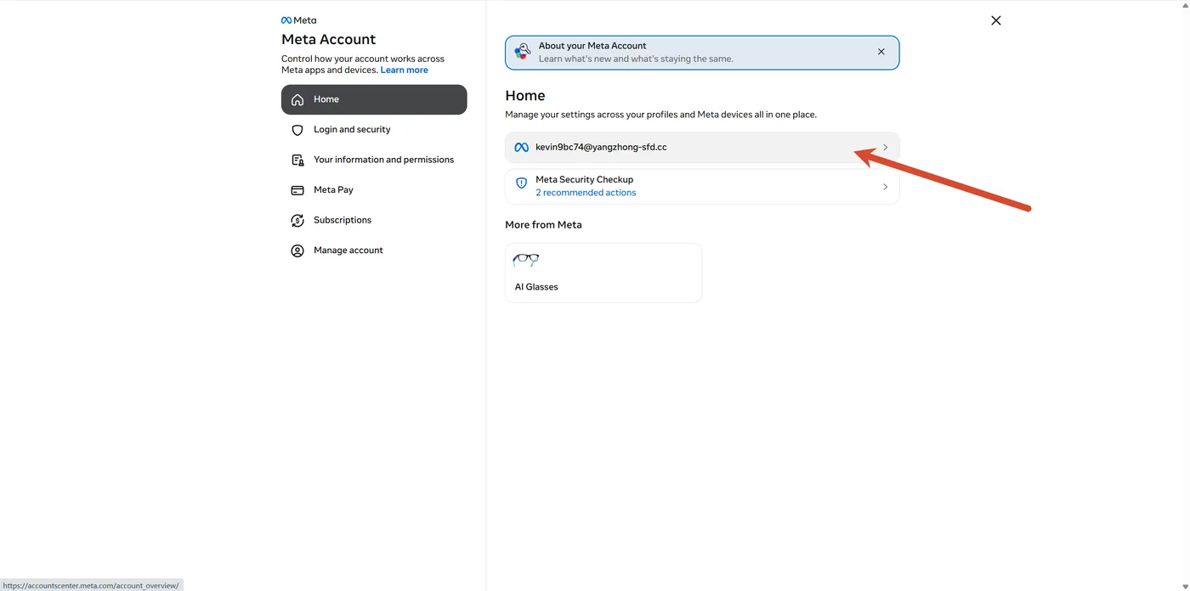Screen dimensions: 1190x591
Task: Click the AI Glasses eyeglasses image
Action: (x=526, y=260)
